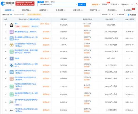
Task: Click the blue search button beside the search box
Action: (82, 4)
